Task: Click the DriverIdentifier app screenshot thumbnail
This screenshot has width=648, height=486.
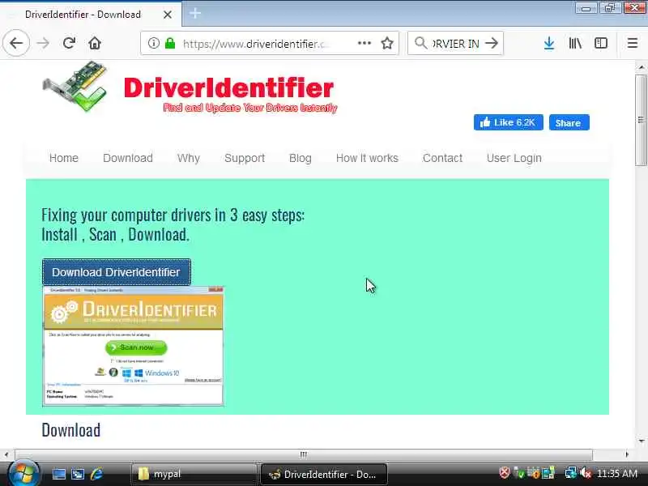Action: tap(133, 346)
